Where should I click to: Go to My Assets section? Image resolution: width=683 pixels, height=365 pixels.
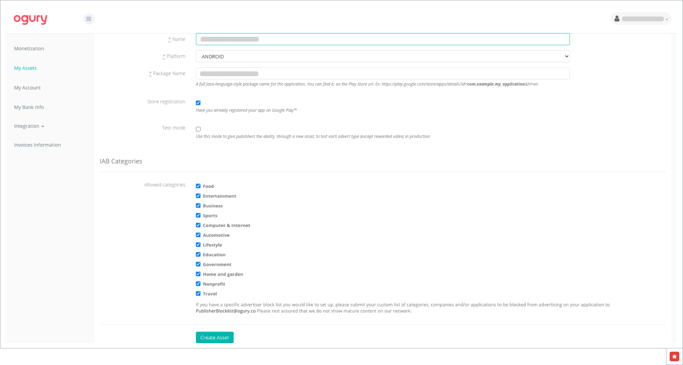pos(25,68)
